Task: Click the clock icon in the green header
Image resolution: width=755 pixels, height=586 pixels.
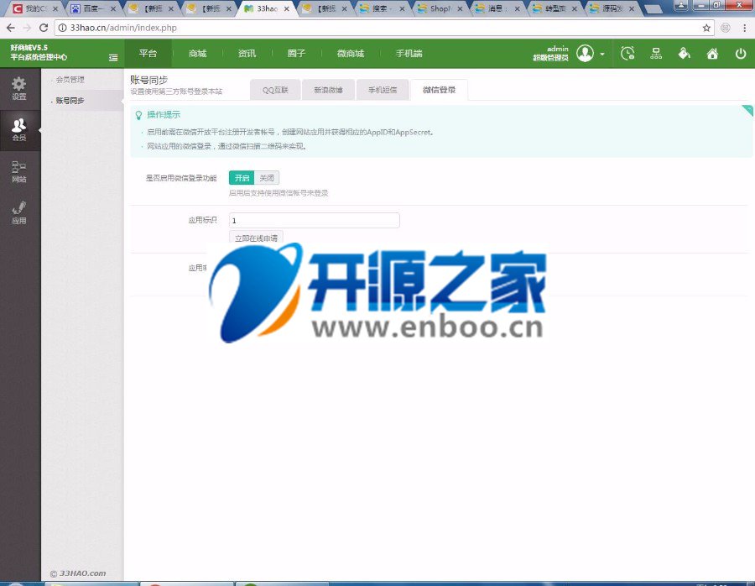Action: click(x=627, y=54)
